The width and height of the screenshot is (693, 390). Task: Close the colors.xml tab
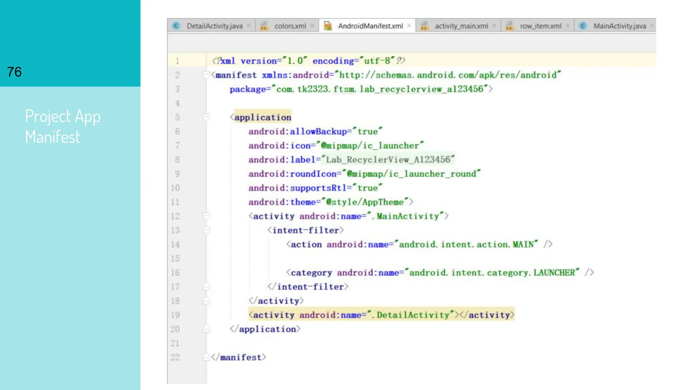[x=312, y=26]
